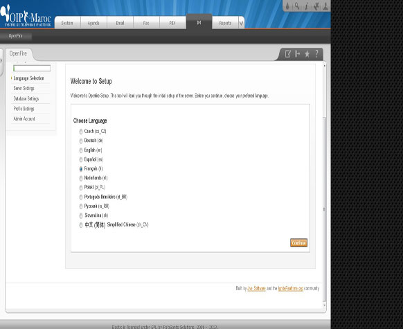This screenshot has height=329, width=403.
Task: Open the PBX menu tab
Action: 172,23
